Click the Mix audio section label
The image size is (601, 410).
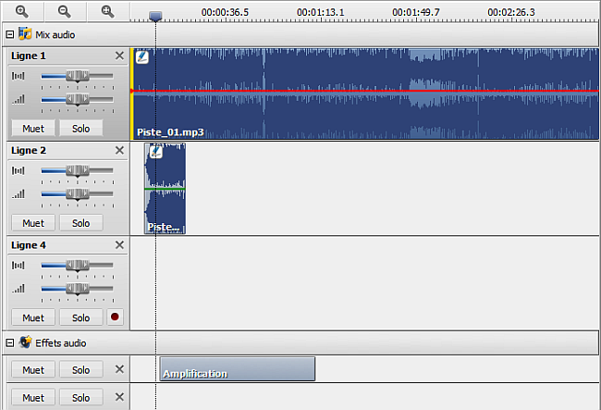55,35
